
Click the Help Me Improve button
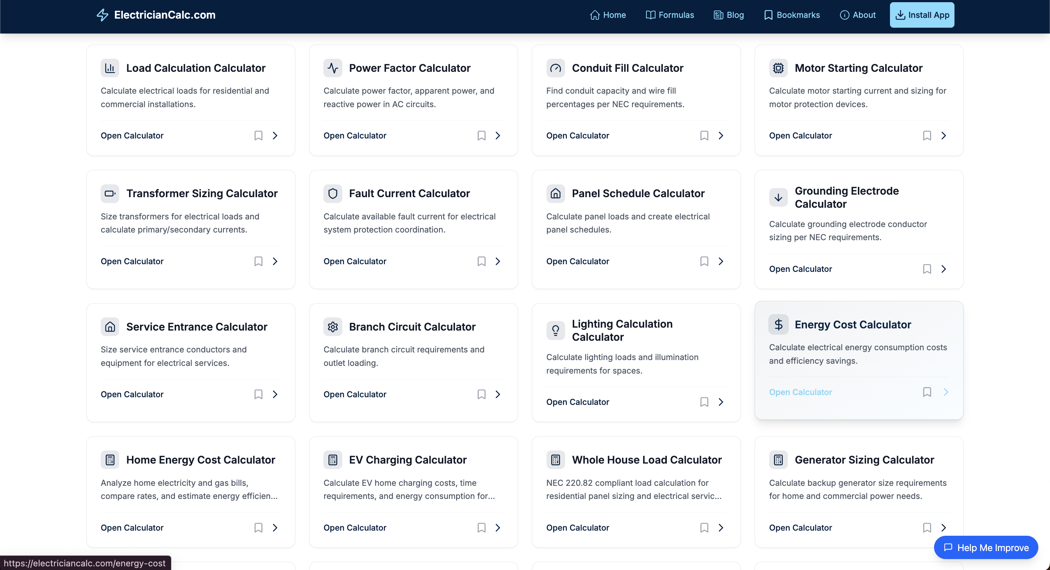(986, 548)
